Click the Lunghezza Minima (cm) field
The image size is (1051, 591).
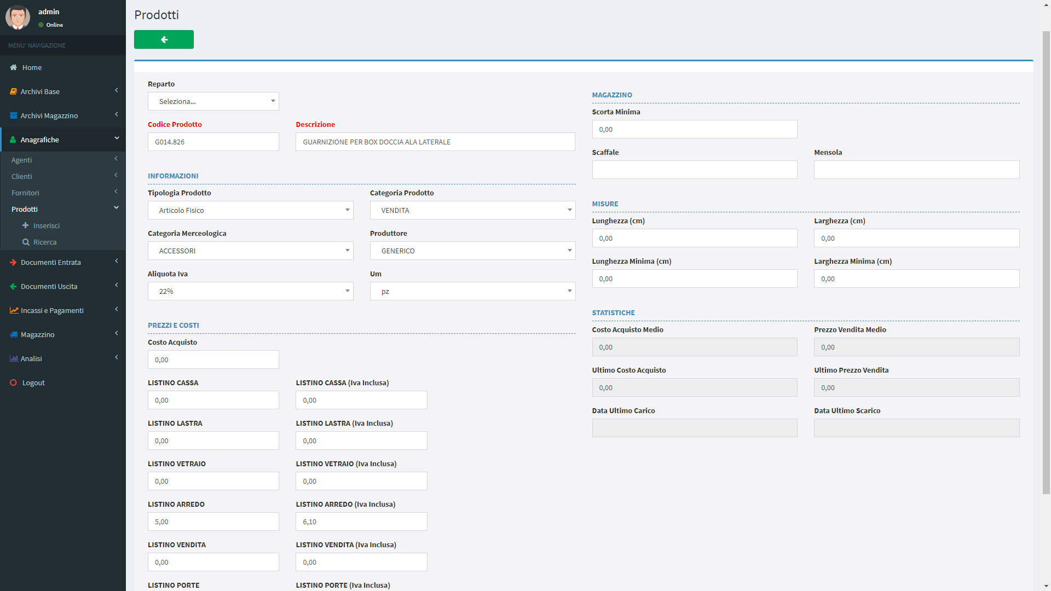pos(695,279)
